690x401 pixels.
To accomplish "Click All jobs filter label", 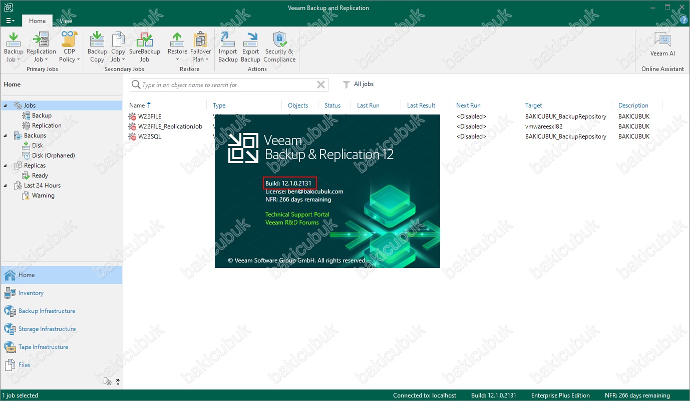I will tap(364, 84).
